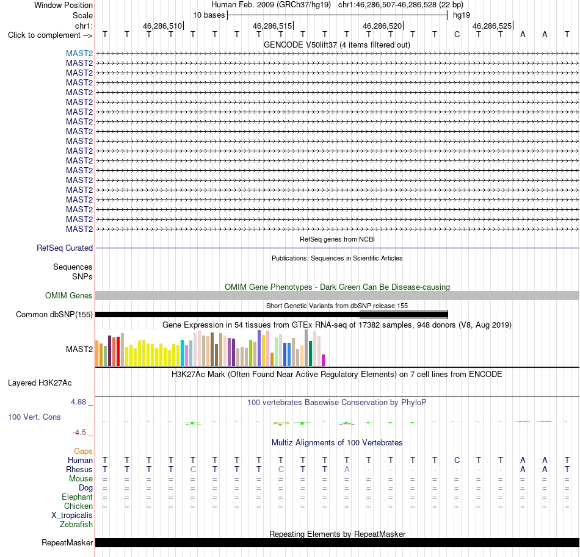Click the OMIM Genes track label
Image resolution: width=580 pixels, height=557 pixels.
tap(69, 296)
